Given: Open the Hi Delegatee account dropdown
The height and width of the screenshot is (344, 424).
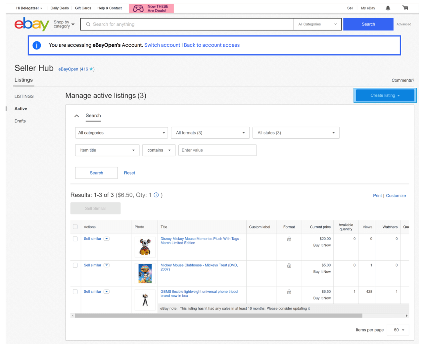Looking at the screenshot, I should pos(29,8).
